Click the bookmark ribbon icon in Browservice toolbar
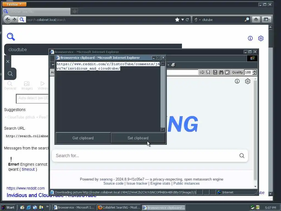 click(208, 72)
